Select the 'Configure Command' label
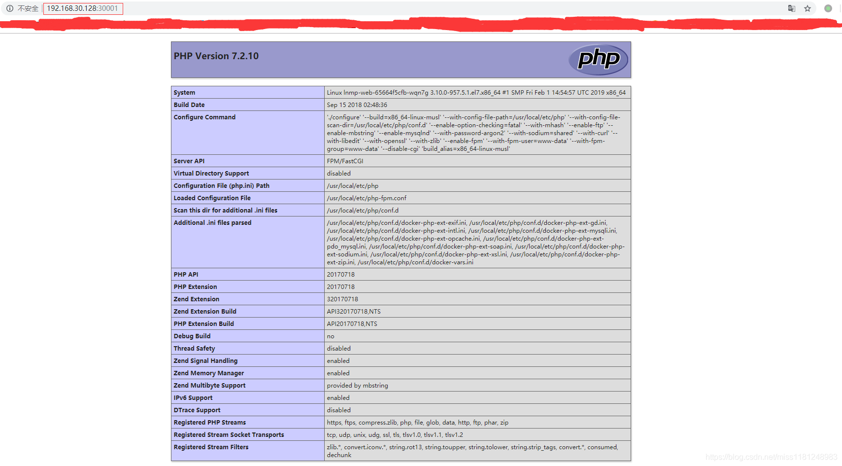 pos(204,117)
